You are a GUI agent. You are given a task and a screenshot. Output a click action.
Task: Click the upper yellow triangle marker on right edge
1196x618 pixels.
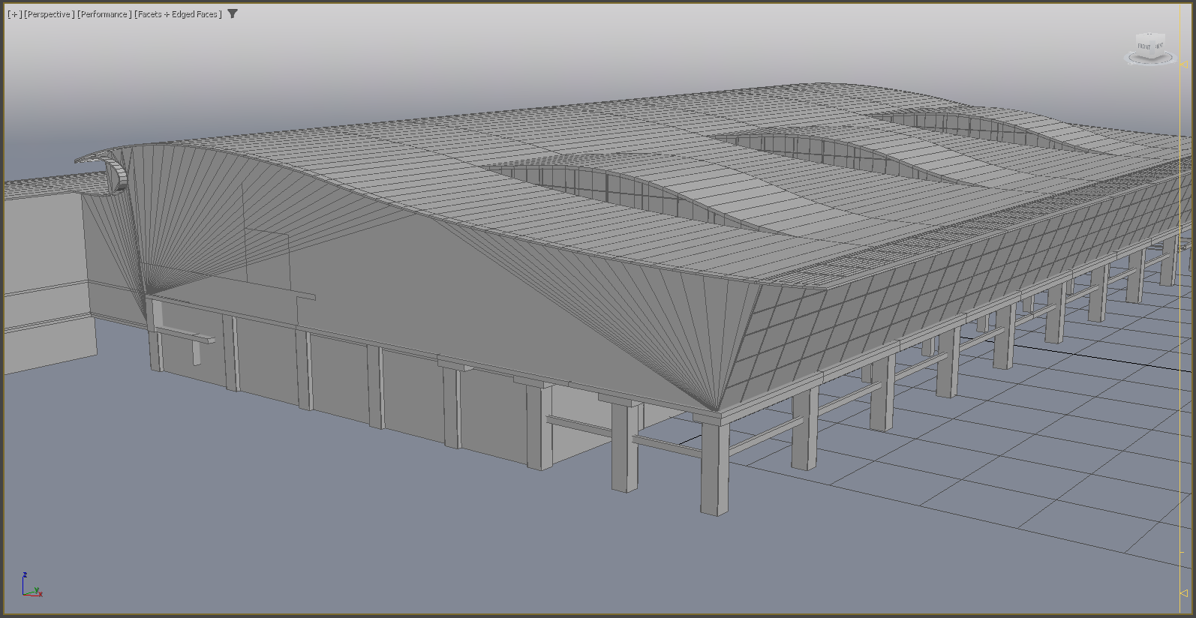[x=1184, y=65]
